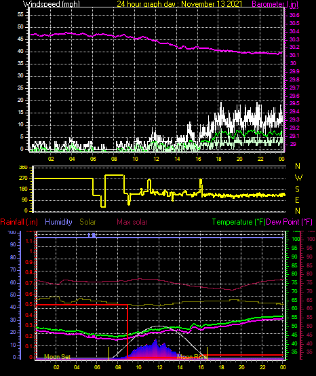Viewport: 316px width, 376px height.
Task: Select the Solar legend label
Action: coord(87,222)
